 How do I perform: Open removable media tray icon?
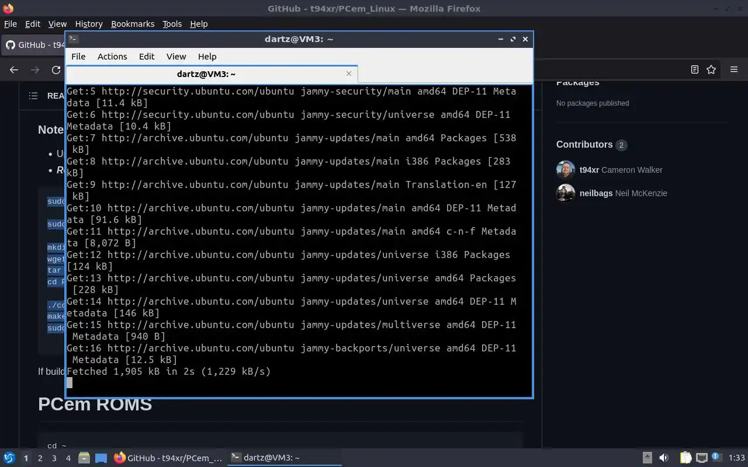647,458
